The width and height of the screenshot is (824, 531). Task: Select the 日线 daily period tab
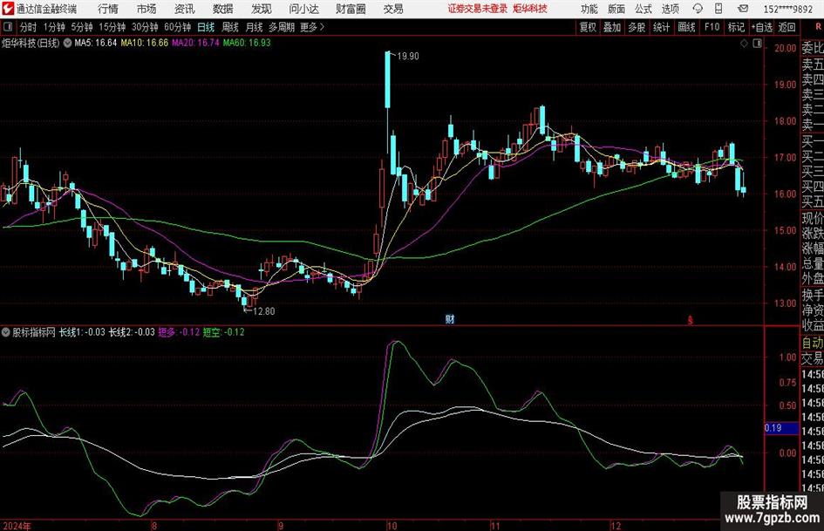click(x=206, y=27)
